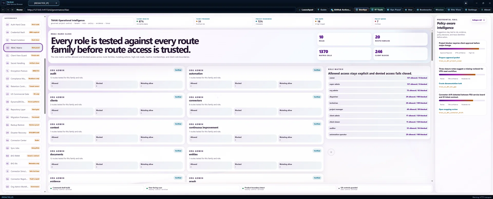This screenshot has height=199, width=493.
Task: Select Credential Vault in the governance sidebar
Action: [23, 32]
